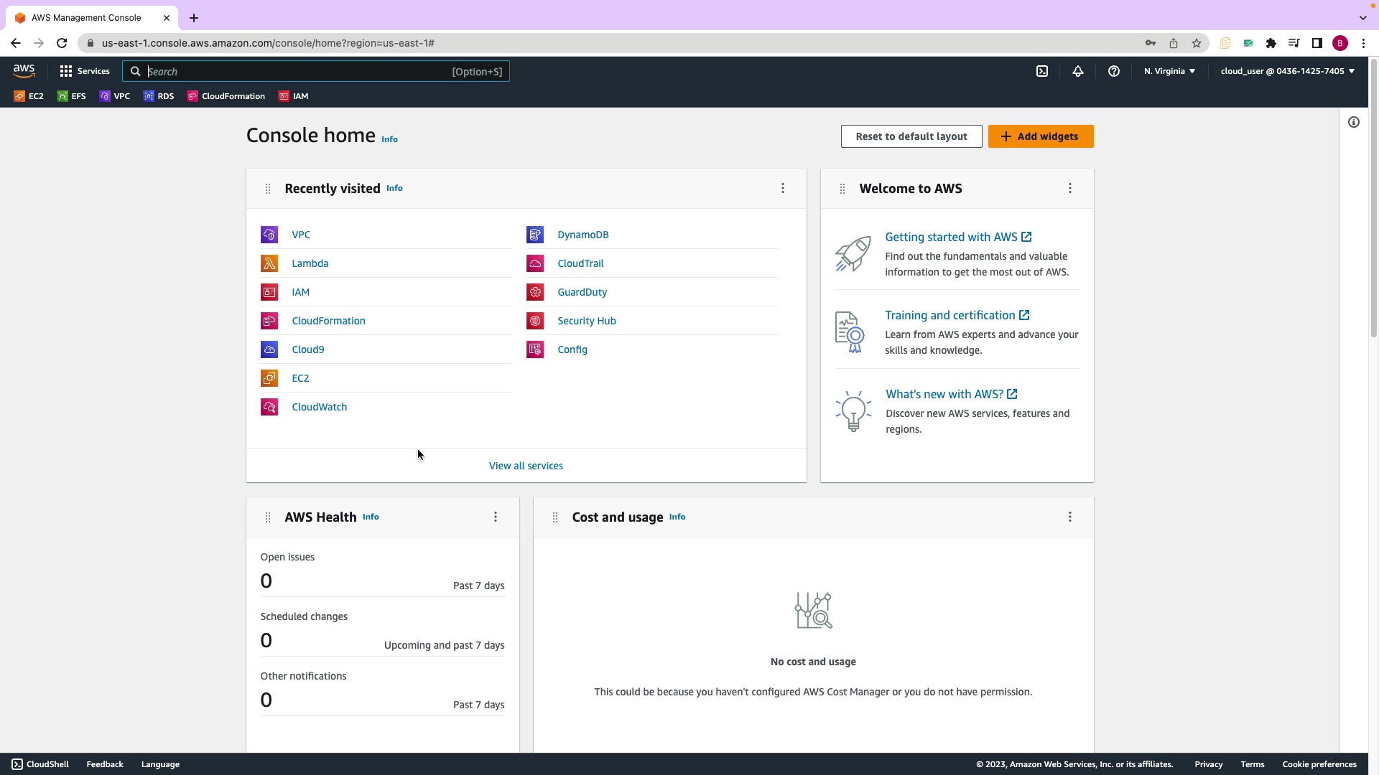Open the Services grid menu
Image resolution: width=1379 pixels, height=775 pixels.
click(x=85, y=71)
